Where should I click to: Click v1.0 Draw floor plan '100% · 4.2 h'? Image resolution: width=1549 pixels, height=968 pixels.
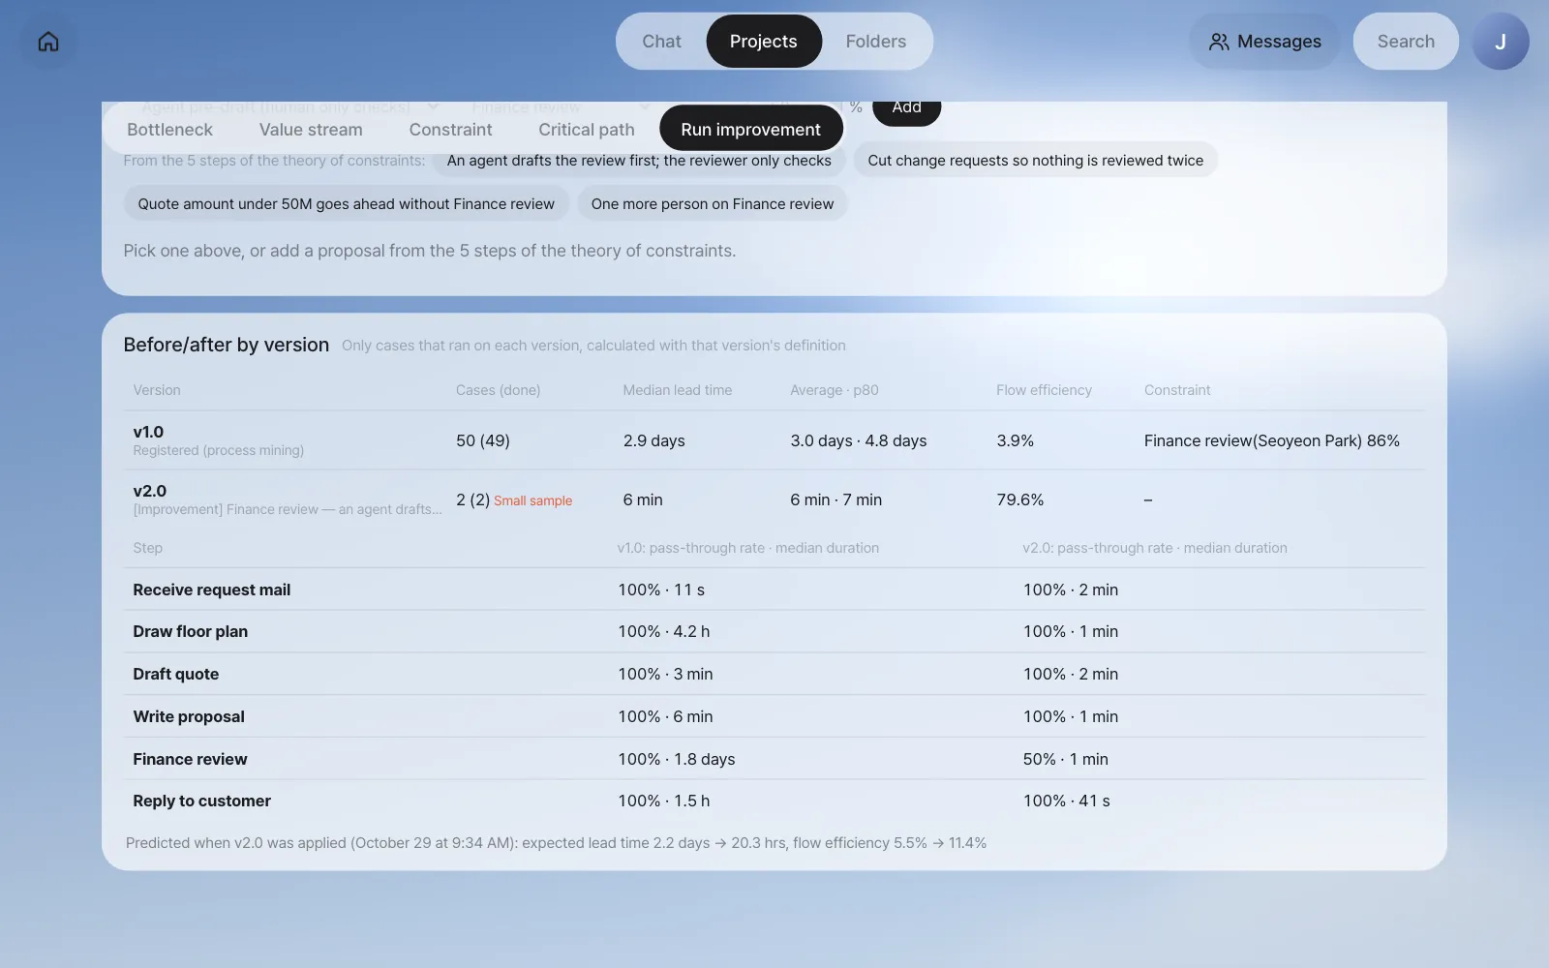pos(663,631)
